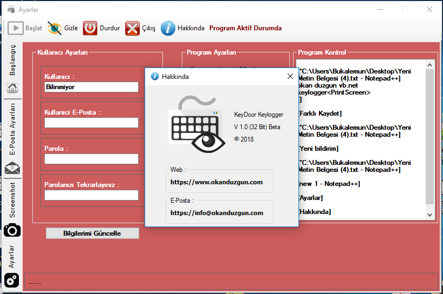
Task: Focus the Kullanici E-Posta input field
Action: coord(92,123)
